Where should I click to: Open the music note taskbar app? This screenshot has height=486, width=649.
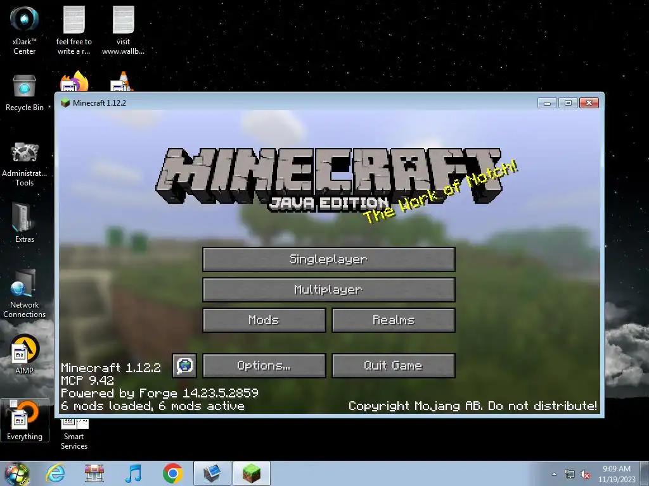tap(133, 473)
